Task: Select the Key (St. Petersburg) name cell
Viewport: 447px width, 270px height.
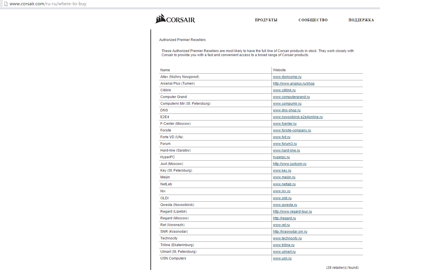Action: 215,170
